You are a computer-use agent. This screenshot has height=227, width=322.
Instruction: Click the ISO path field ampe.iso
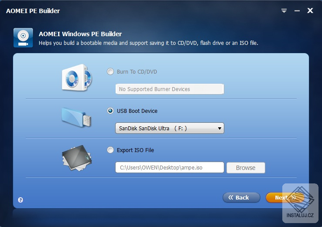tap(170, 167)
